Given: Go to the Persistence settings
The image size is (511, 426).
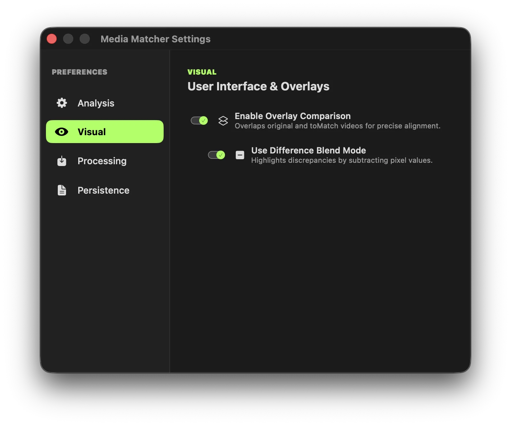Looking at the screenshot, I should (x=105, y=190).
